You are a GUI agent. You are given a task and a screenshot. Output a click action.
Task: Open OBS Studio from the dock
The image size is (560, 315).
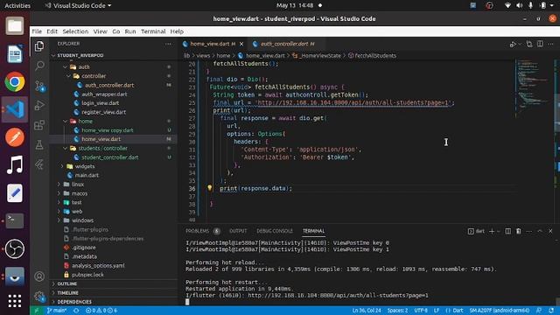coord(15,248)
